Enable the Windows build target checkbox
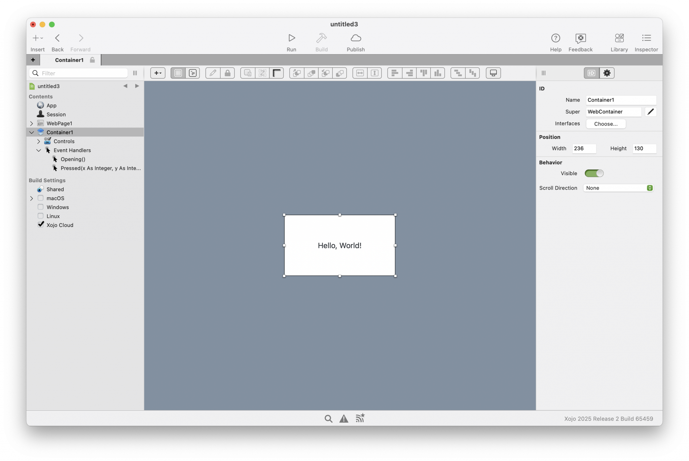Screen dimensions: 689x461 tap(41, 207)
